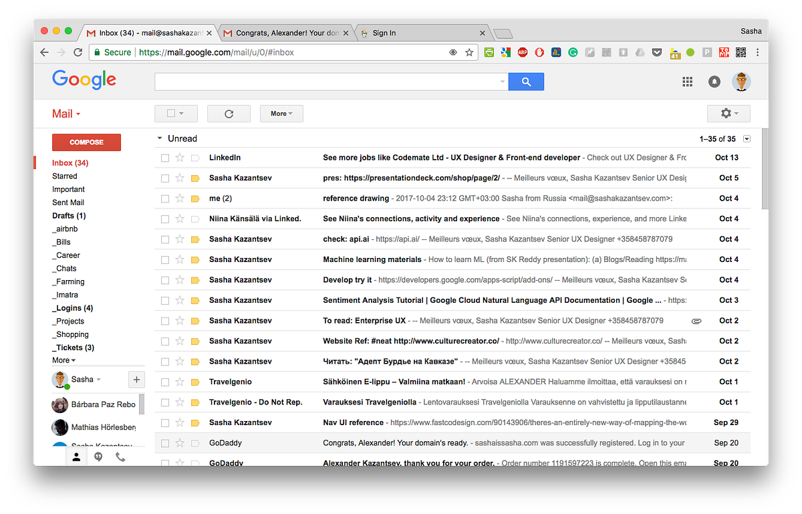Click the Adblock Plus extension icon
This screenshot has height=514, width=802.
[523, 52]
